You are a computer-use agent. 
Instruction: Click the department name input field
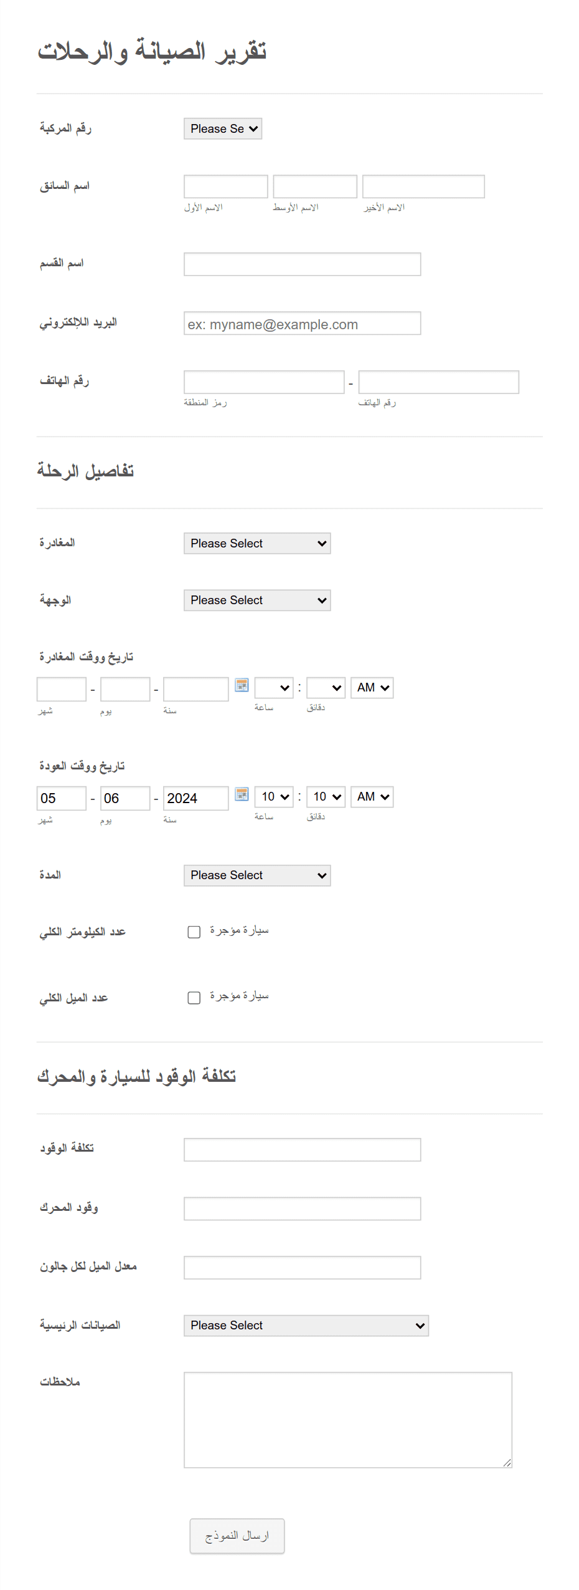tap(303, 264)
